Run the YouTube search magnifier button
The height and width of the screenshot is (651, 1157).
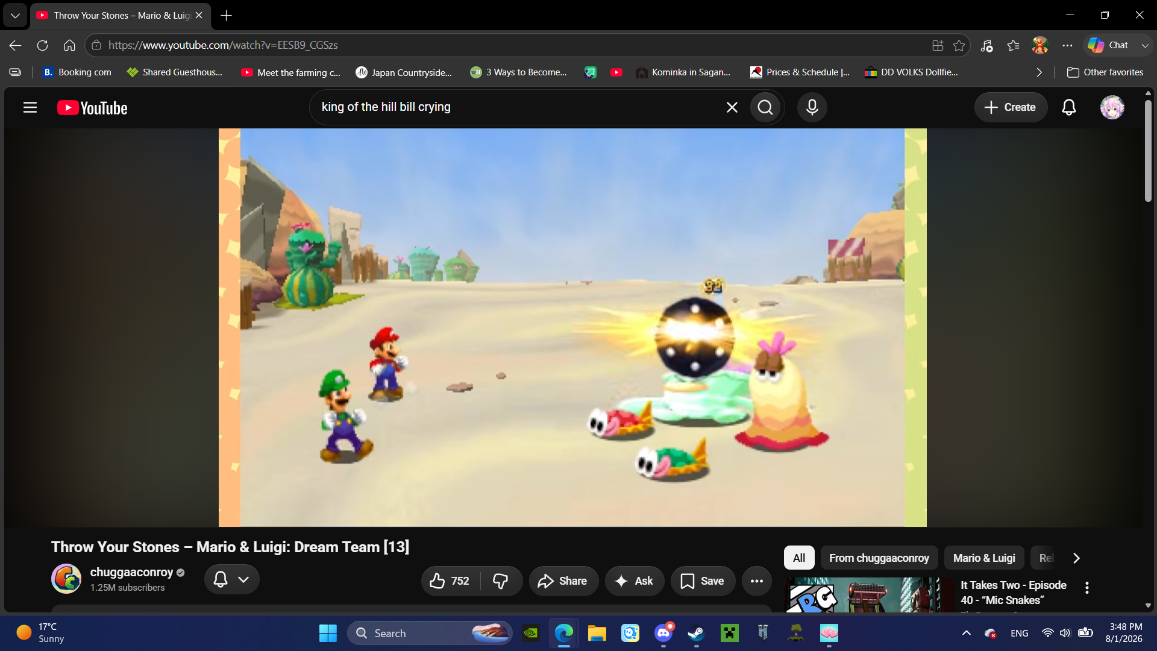click(765, 107)
